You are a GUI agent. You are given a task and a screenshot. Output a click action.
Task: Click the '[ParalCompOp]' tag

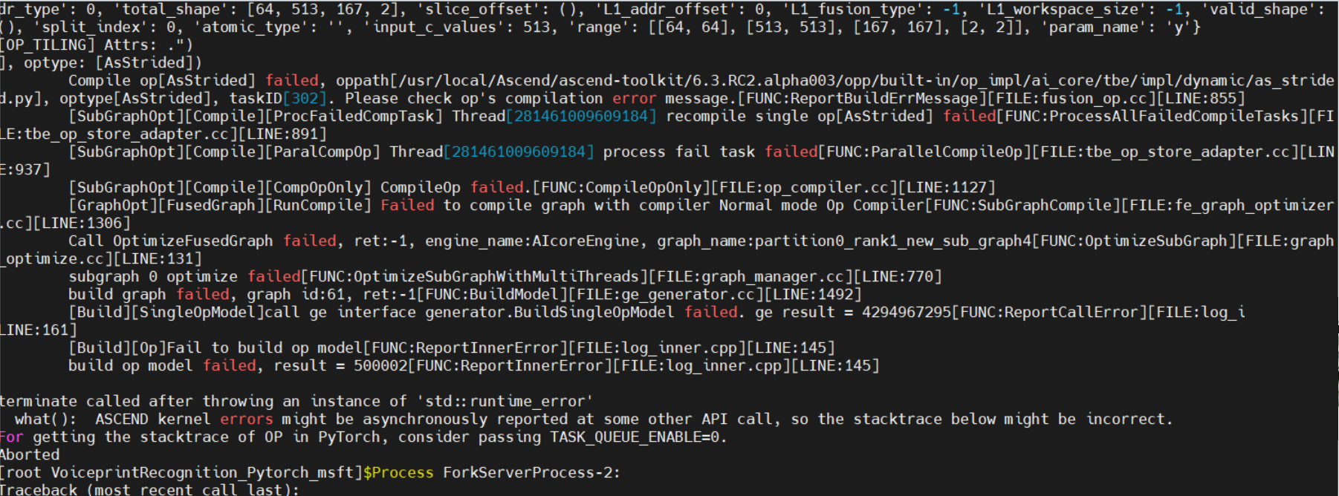(x=323, y=152)
